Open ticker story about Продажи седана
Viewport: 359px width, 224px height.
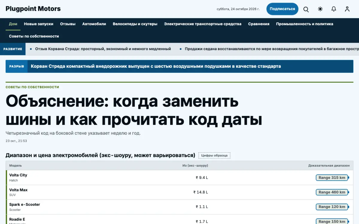coord(272,49)
